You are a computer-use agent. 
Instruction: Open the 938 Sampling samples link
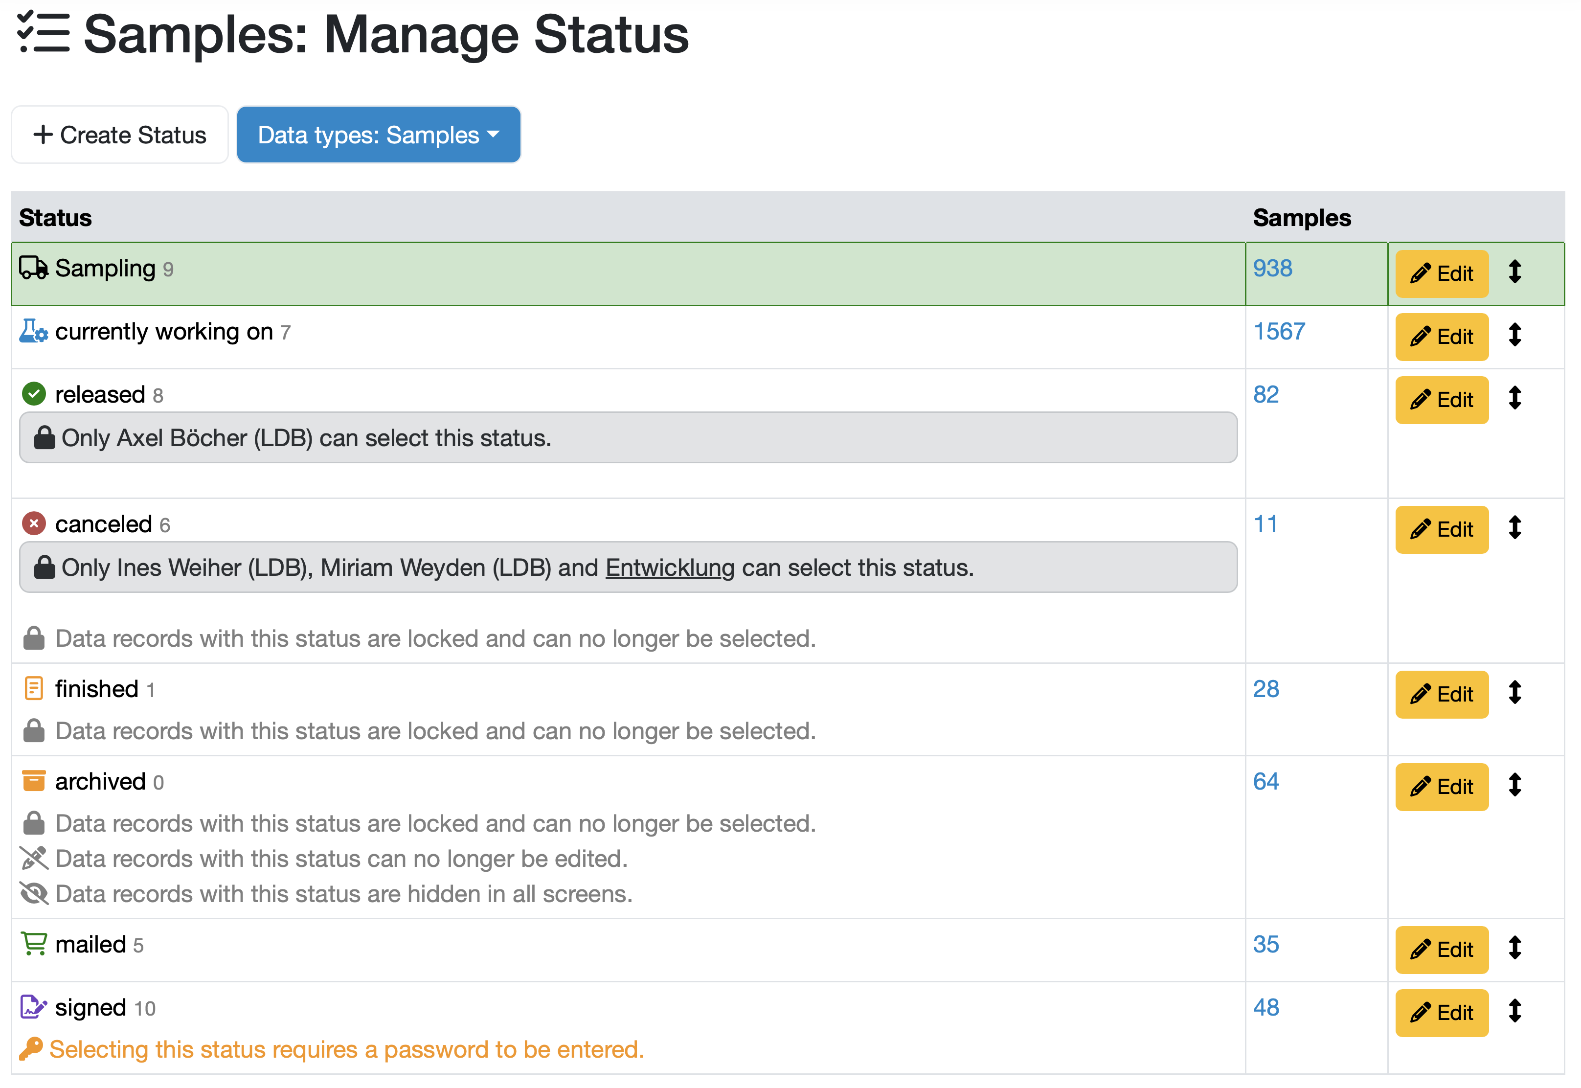point(1272,268)
